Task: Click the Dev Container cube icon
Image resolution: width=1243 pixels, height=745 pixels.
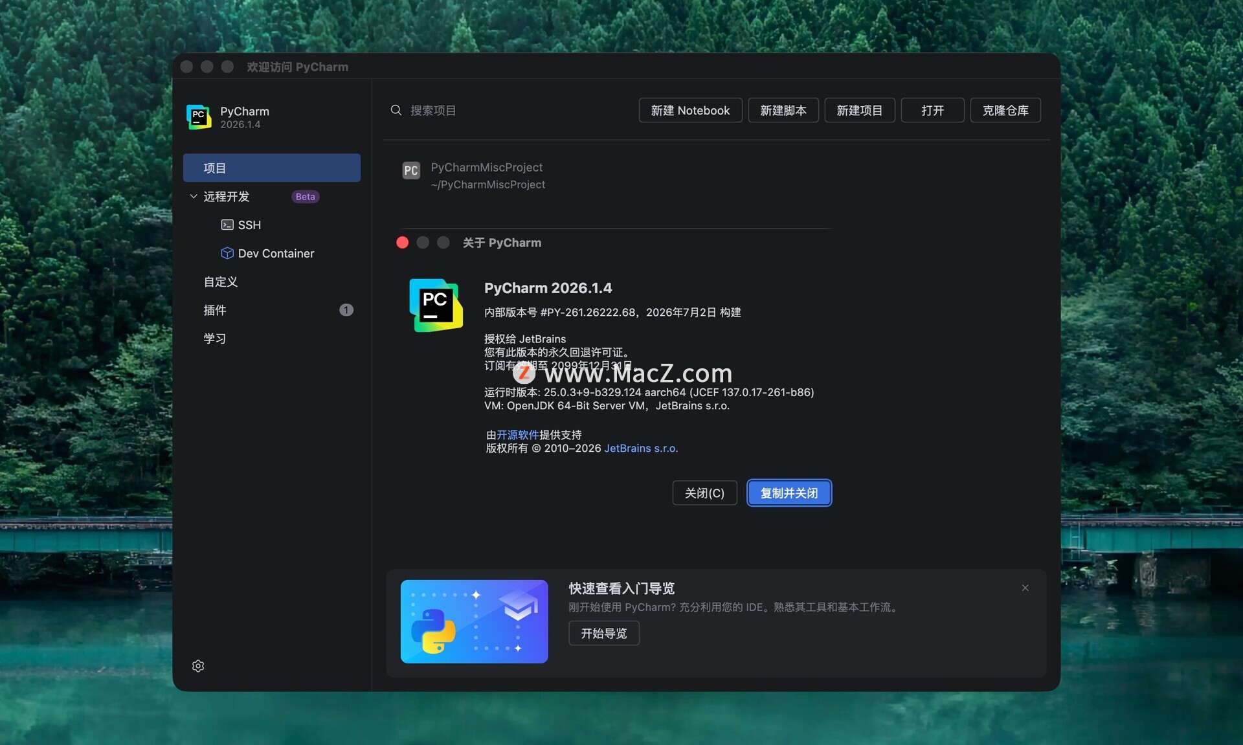Action: coord(227,253)
